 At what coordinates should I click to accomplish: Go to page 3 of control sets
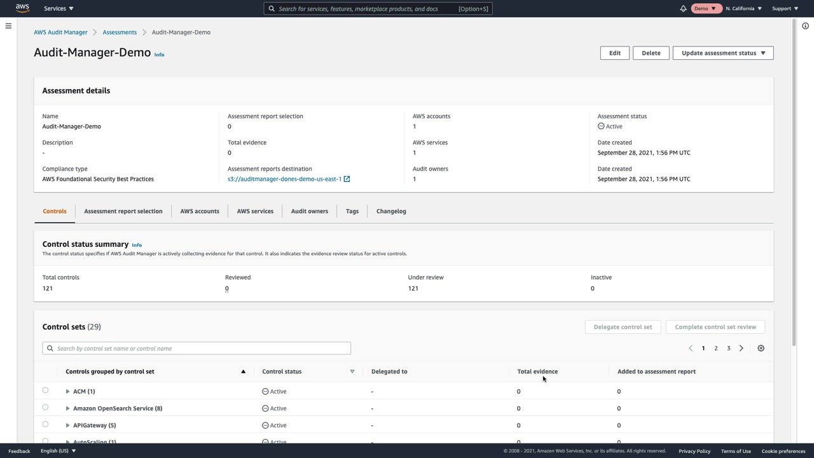coord(729,349)
